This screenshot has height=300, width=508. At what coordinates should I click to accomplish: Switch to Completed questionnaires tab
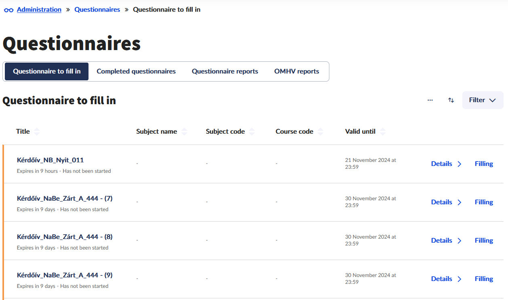coord(136,71)
